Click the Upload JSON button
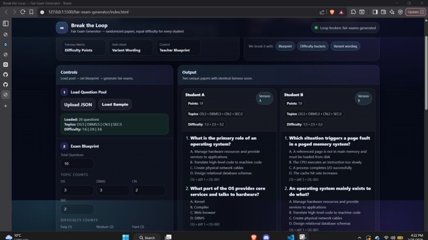 [78, 104]
